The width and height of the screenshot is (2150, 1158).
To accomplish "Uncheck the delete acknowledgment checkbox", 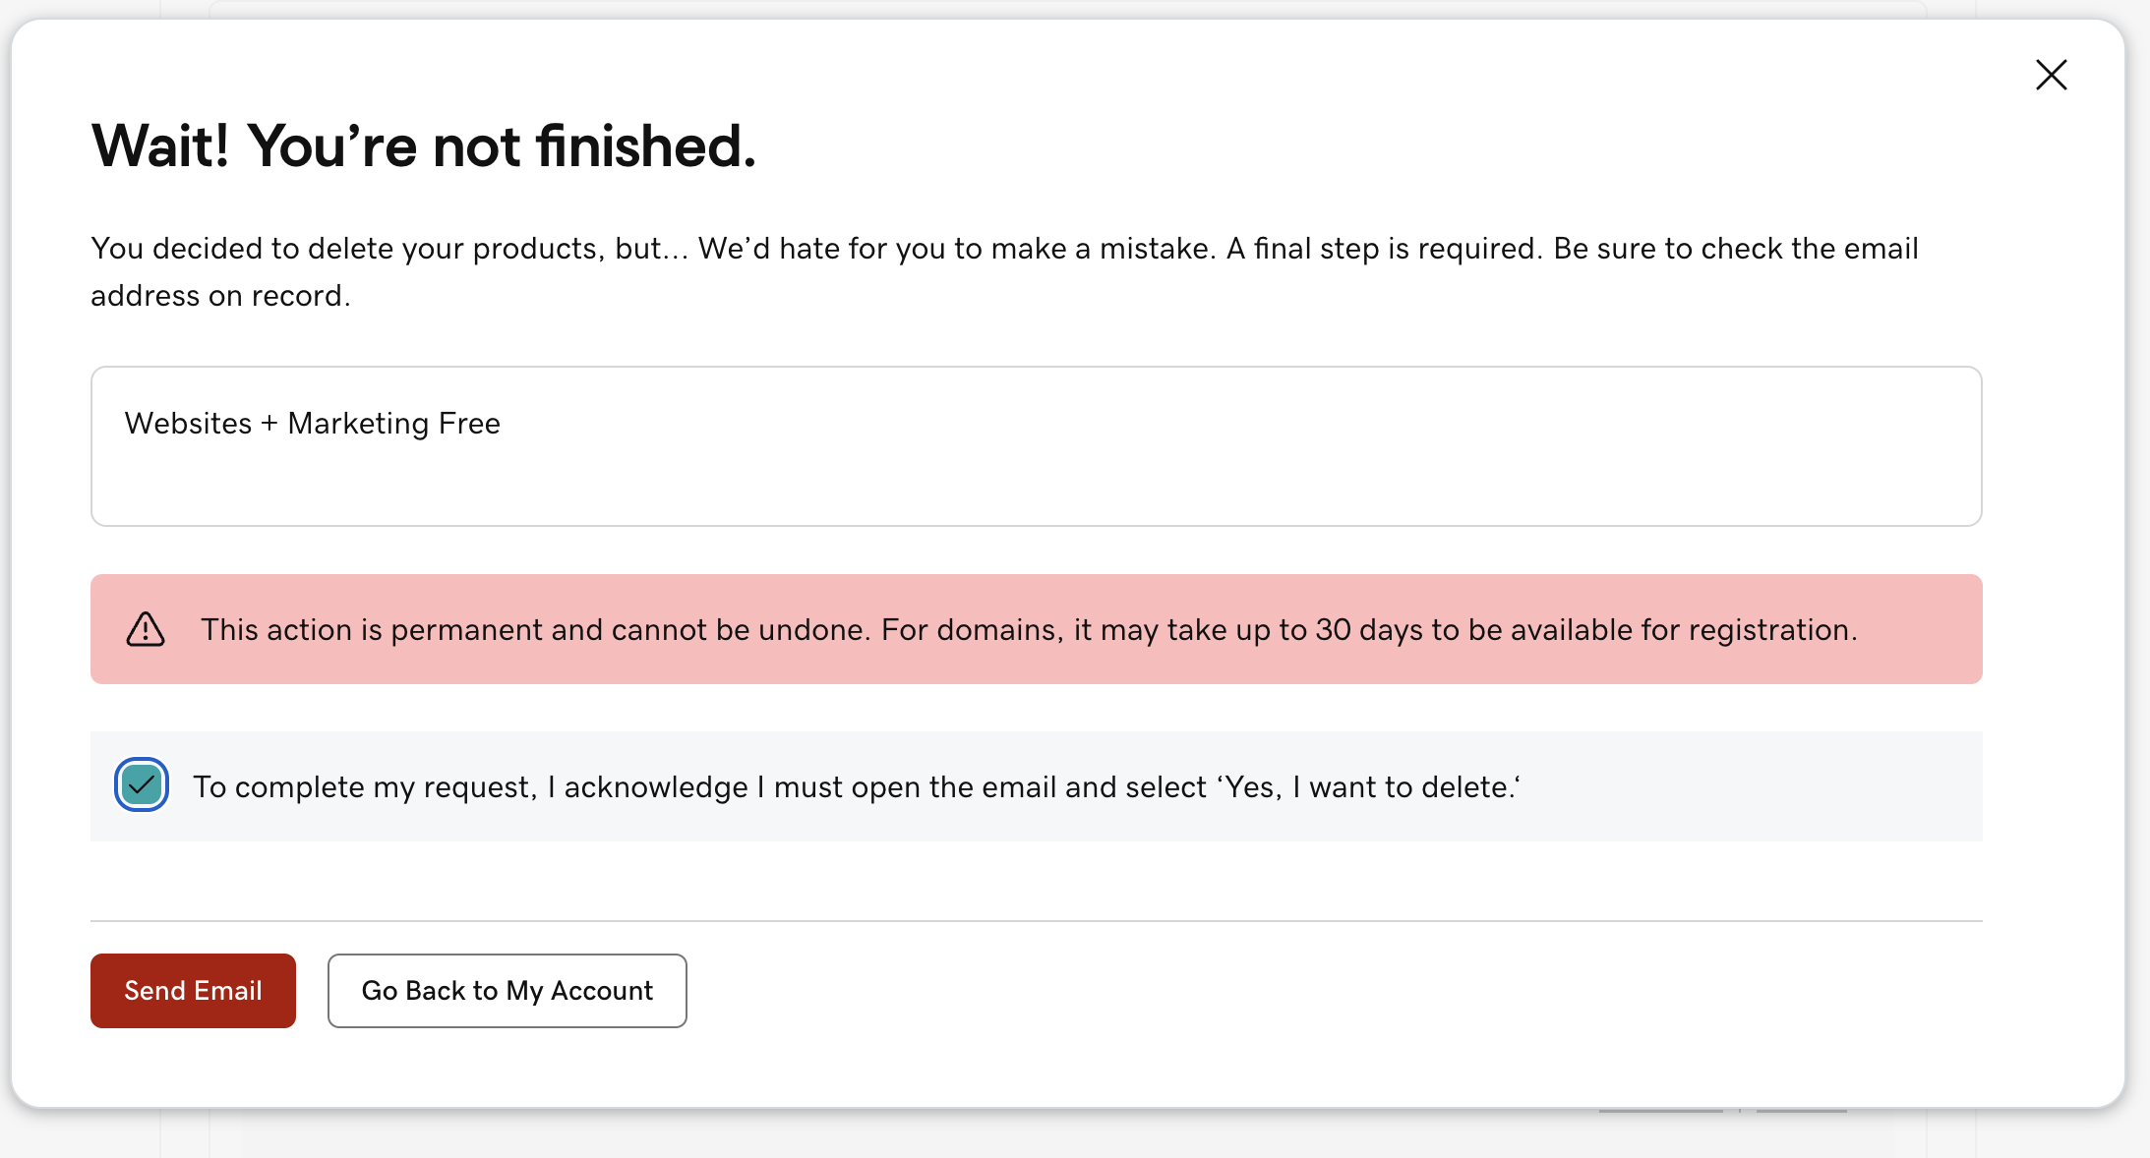I will 142,785.
